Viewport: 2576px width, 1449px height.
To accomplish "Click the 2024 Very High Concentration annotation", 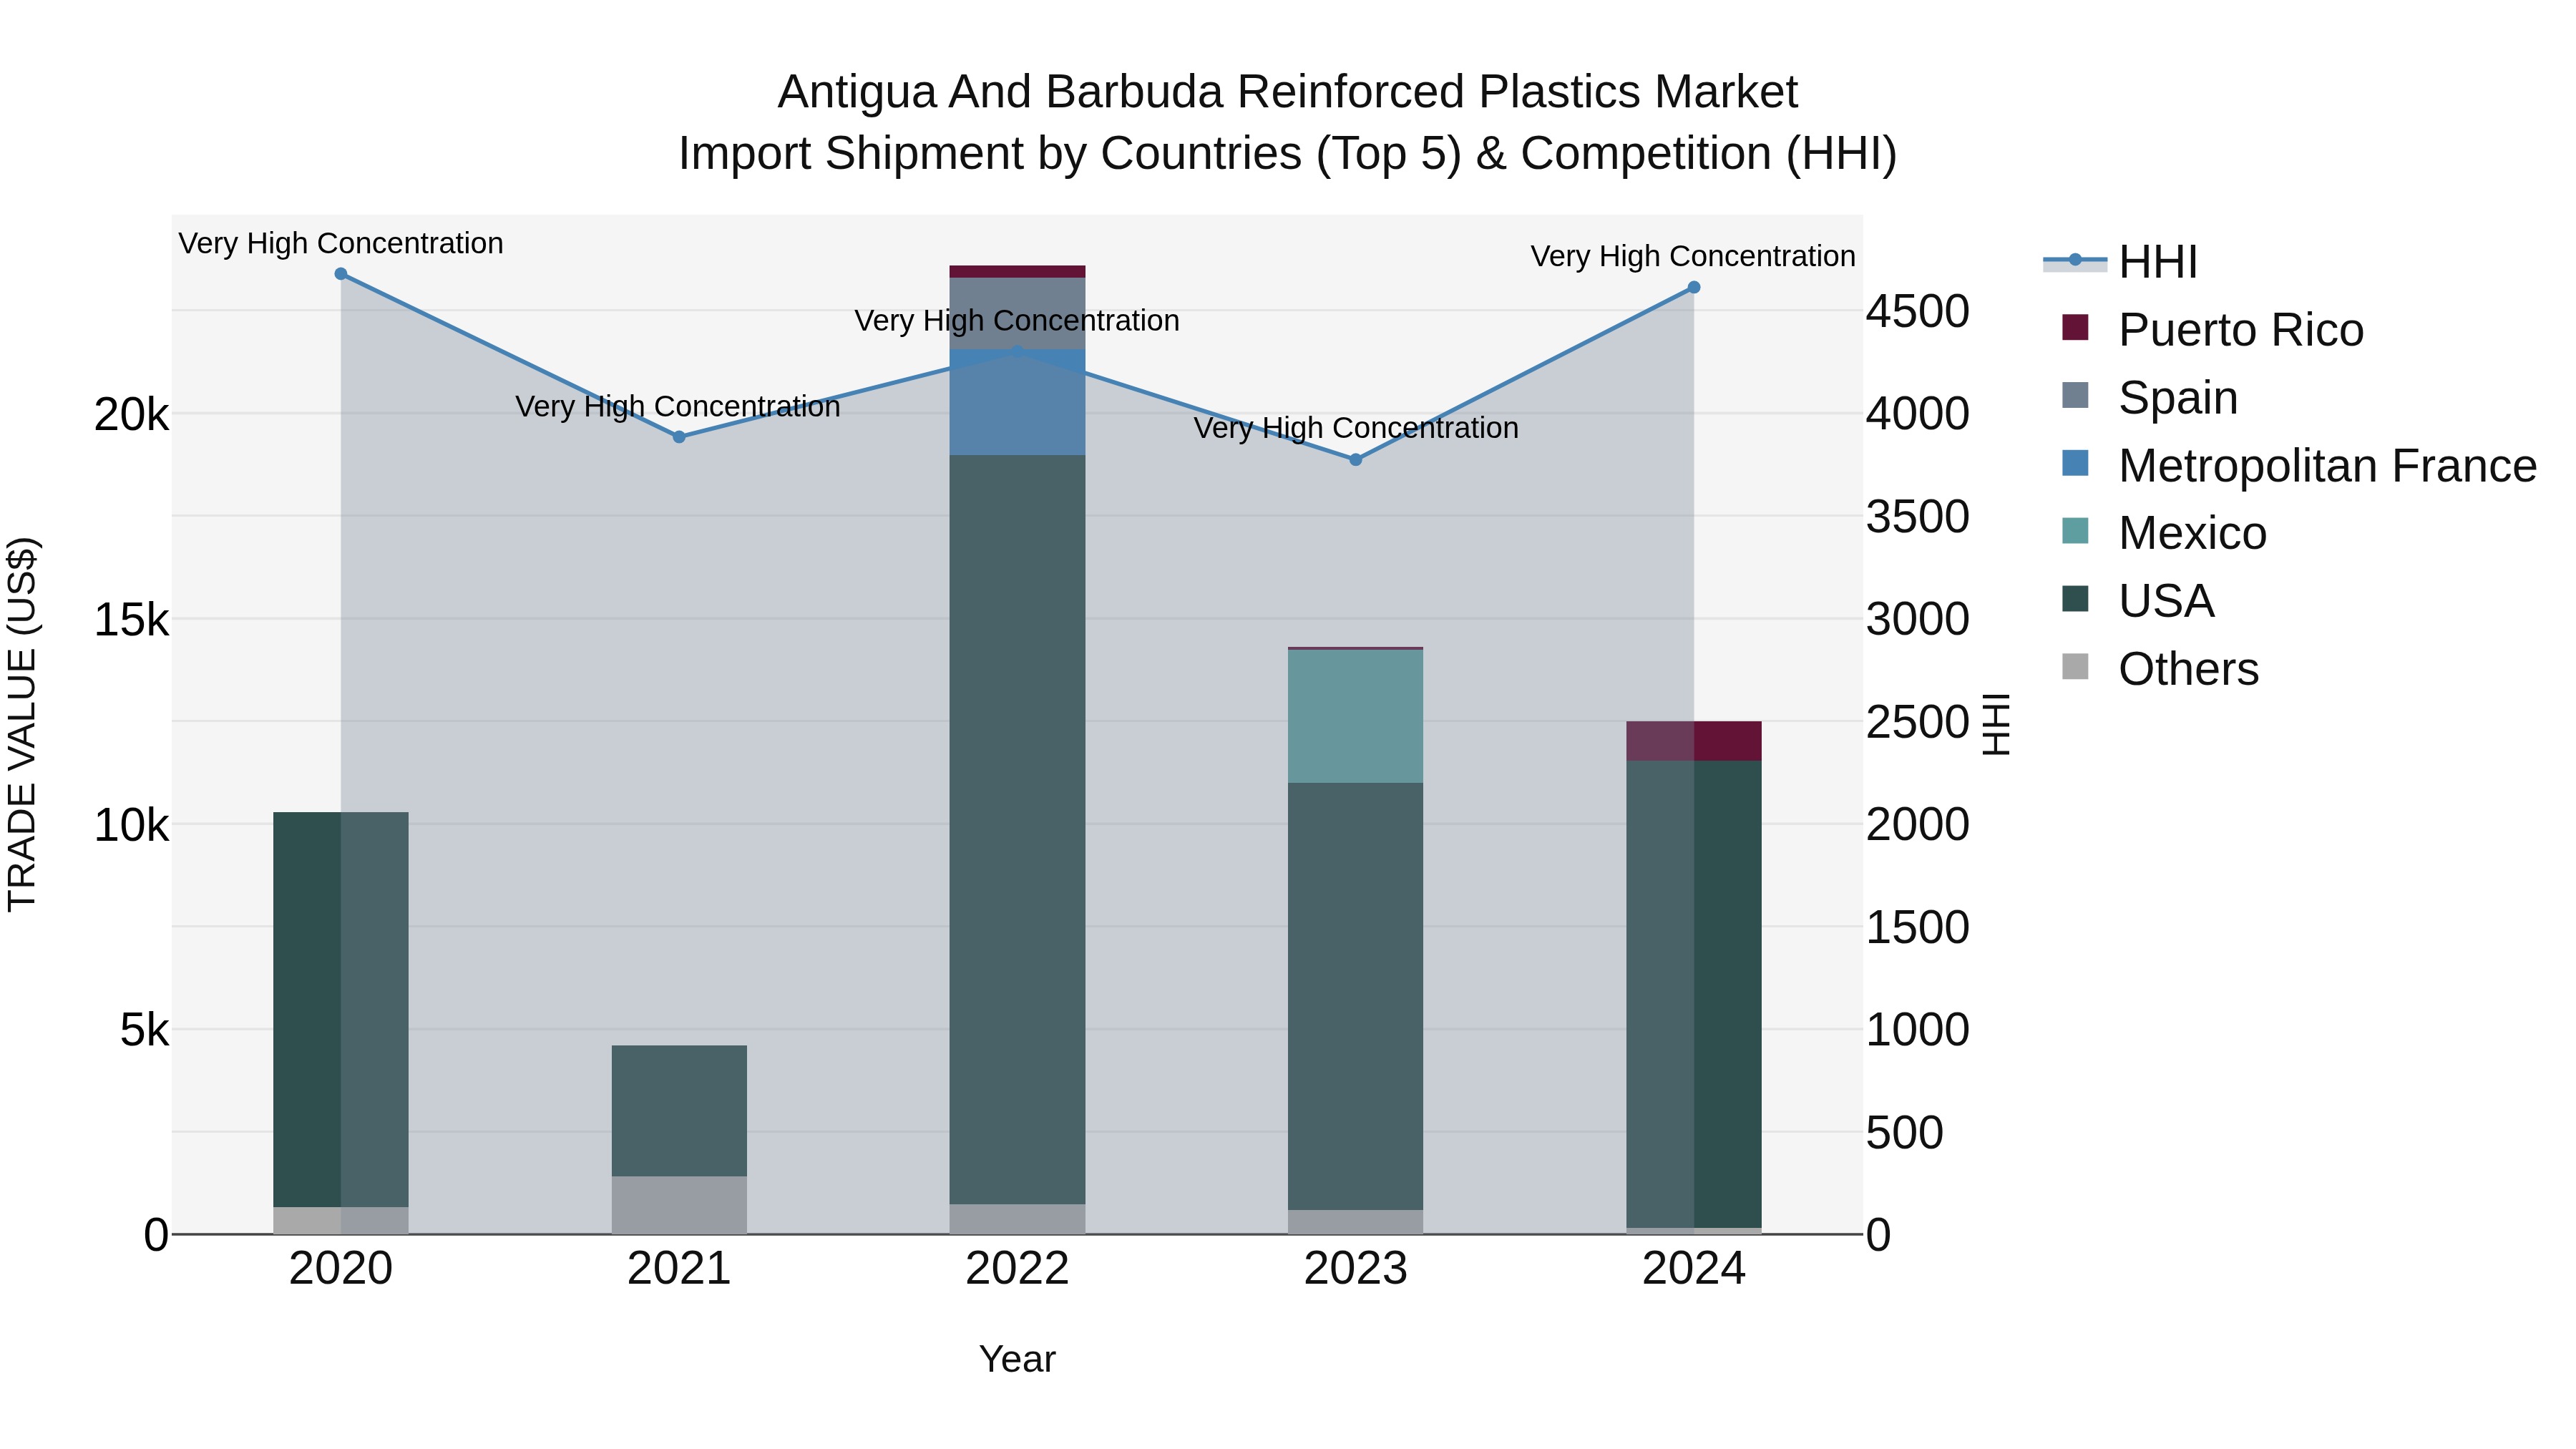I will (x=1693, y=257).
